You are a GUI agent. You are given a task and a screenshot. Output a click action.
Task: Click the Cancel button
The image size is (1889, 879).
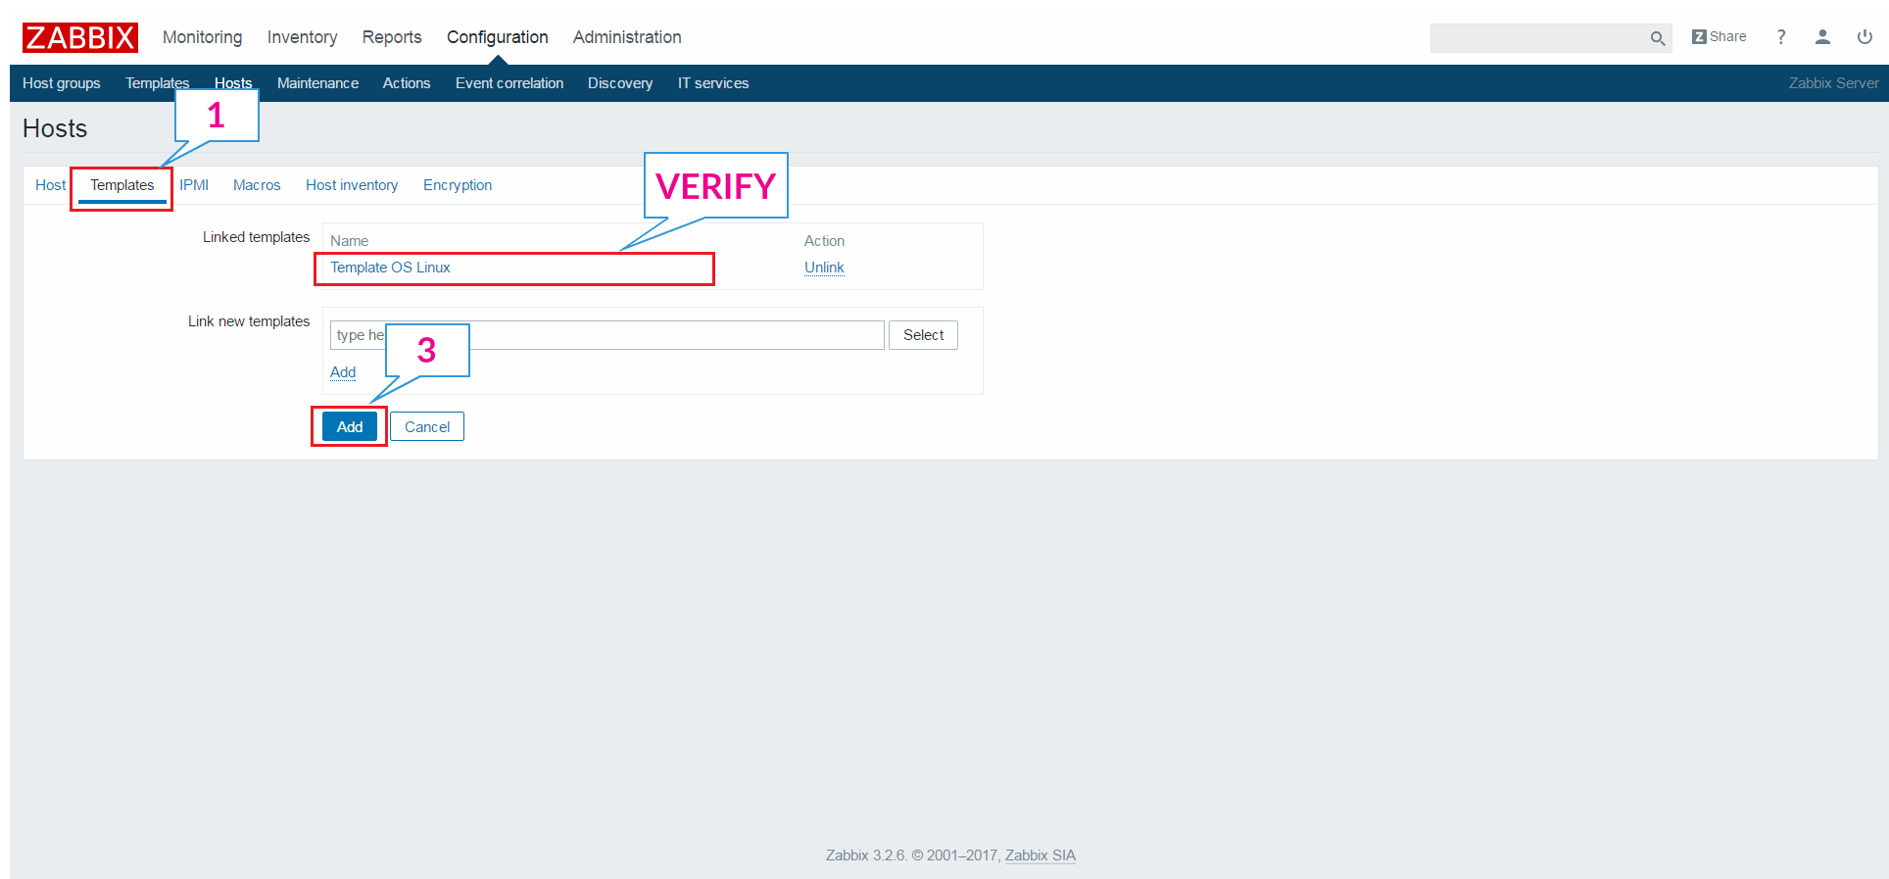[427, 427]
